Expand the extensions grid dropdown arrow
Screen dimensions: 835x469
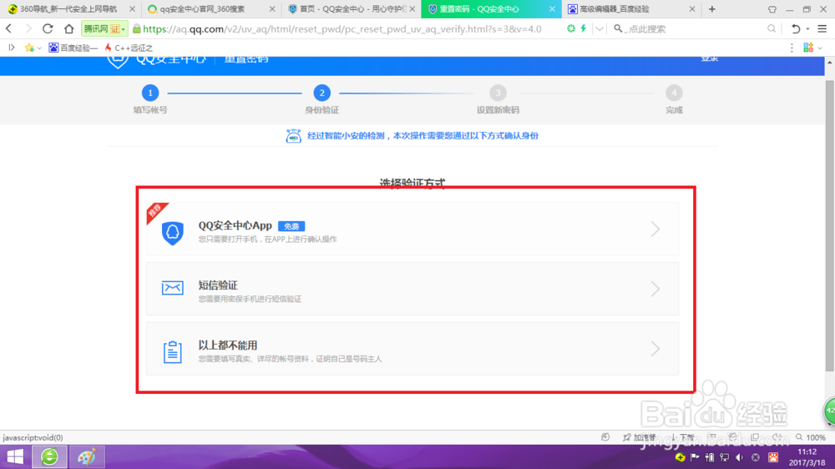(820, 48)
